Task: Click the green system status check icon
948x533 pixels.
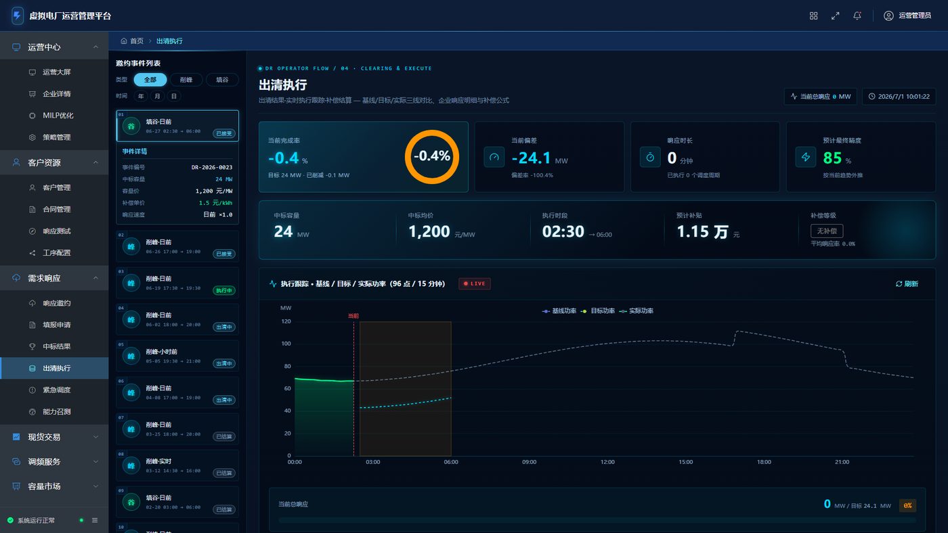Action: pos(10,520)
